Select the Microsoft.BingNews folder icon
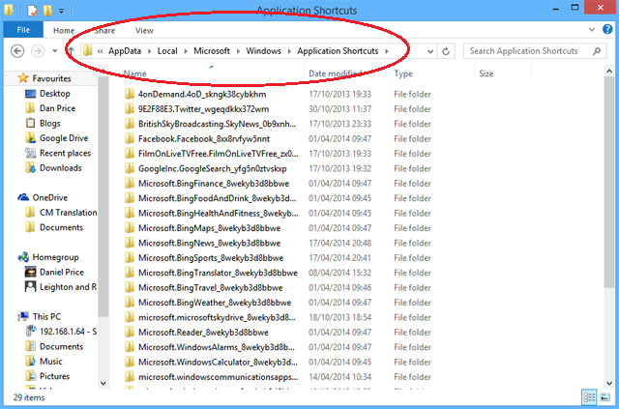 pos(129,244)
